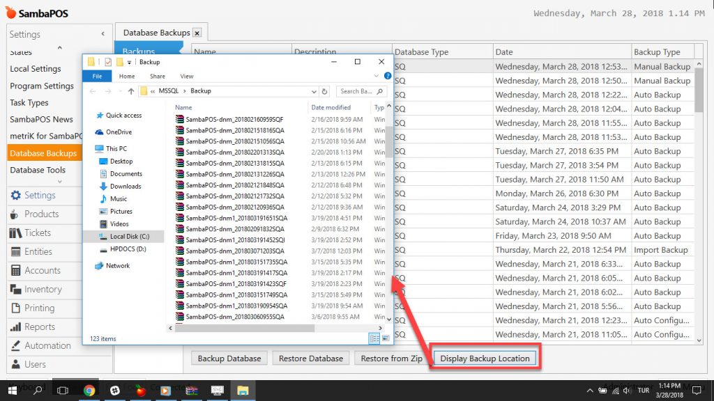The width and height of the screenshot is (714, 401).
Task: Click TUR language indicator in taskbar
Action: [644, 390]
